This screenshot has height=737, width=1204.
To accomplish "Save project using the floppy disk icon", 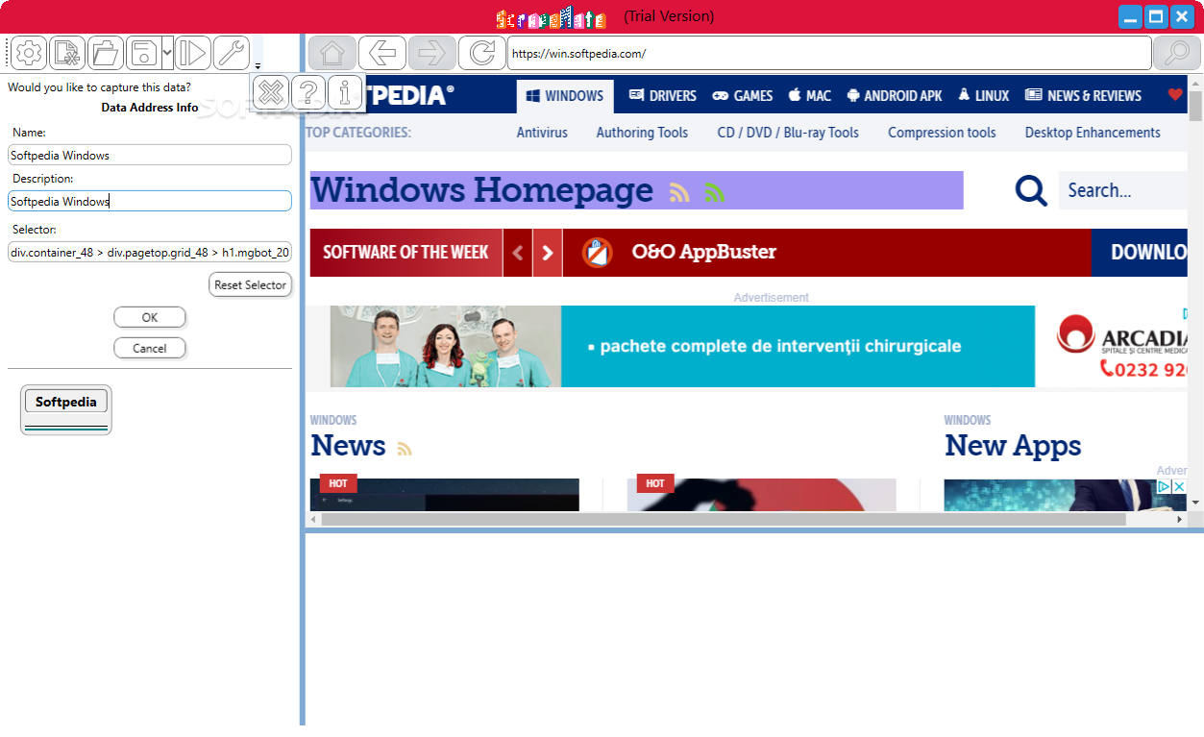I will 143,53.
